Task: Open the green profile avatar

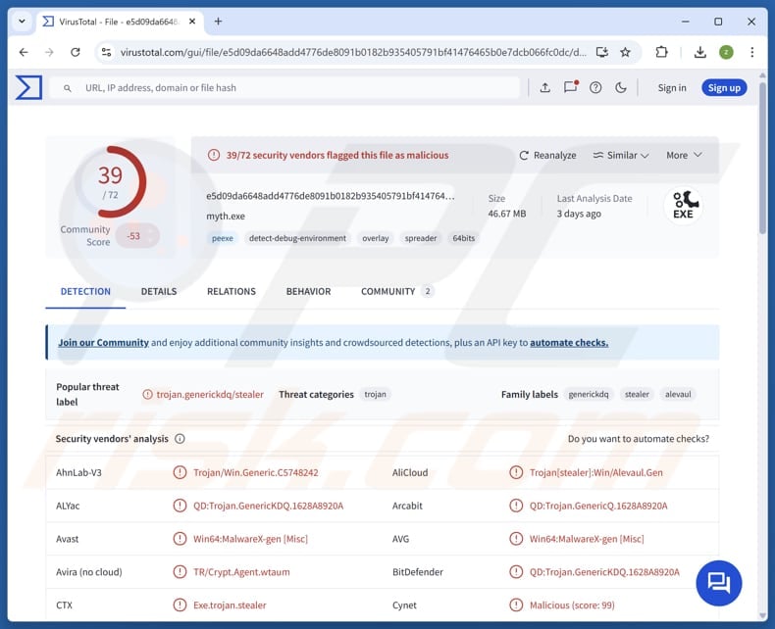Action: (x=726, y=52)
